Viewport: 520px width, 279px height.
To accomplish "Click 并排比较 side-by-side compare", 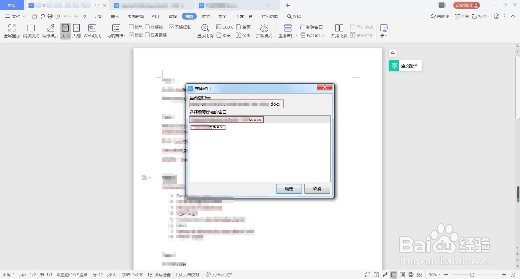I will [x=339, y=31].
